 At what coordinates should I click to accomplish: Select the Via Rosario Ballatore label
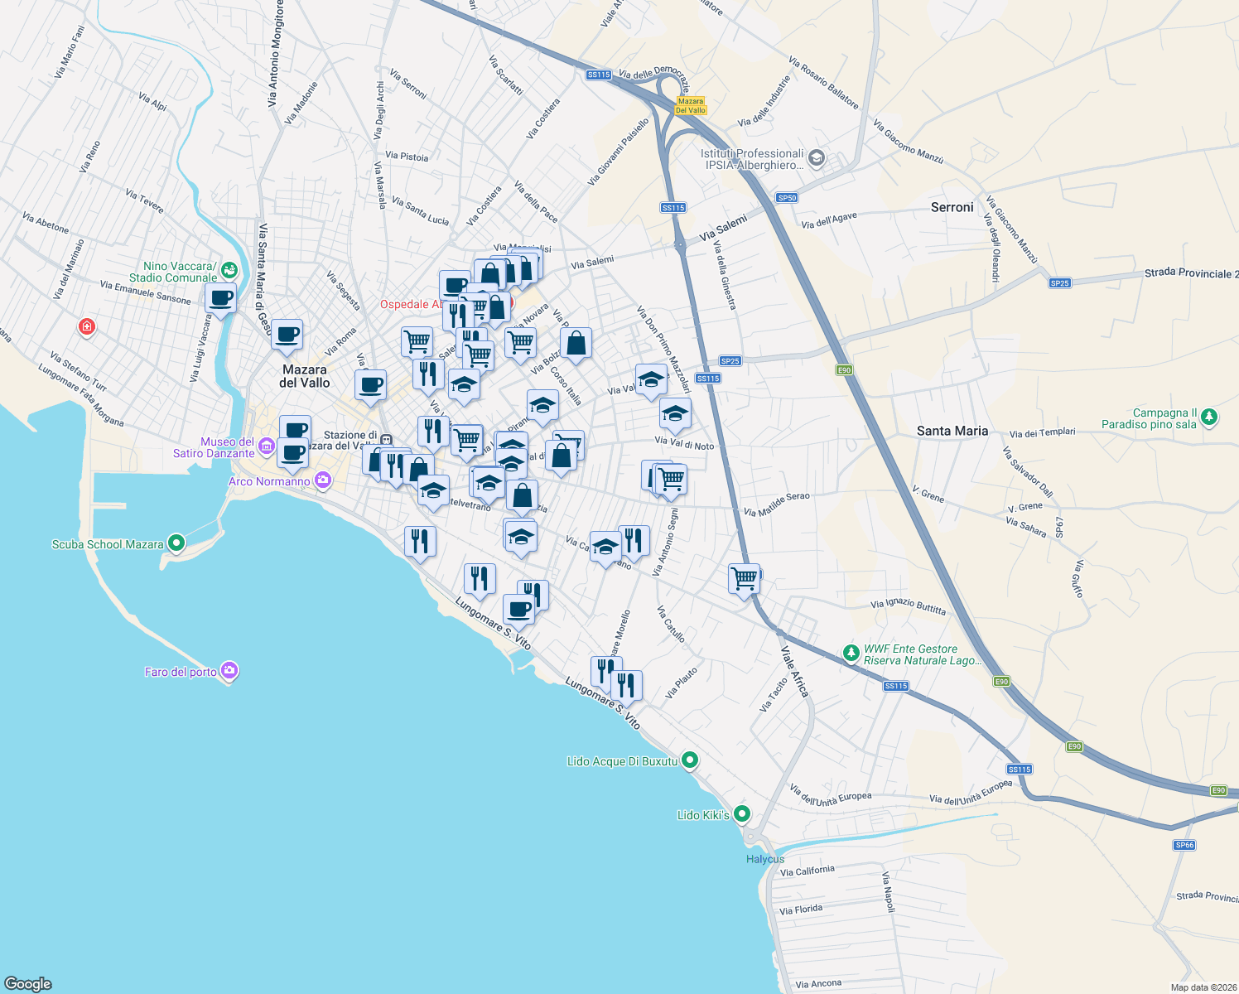[823, 83]
